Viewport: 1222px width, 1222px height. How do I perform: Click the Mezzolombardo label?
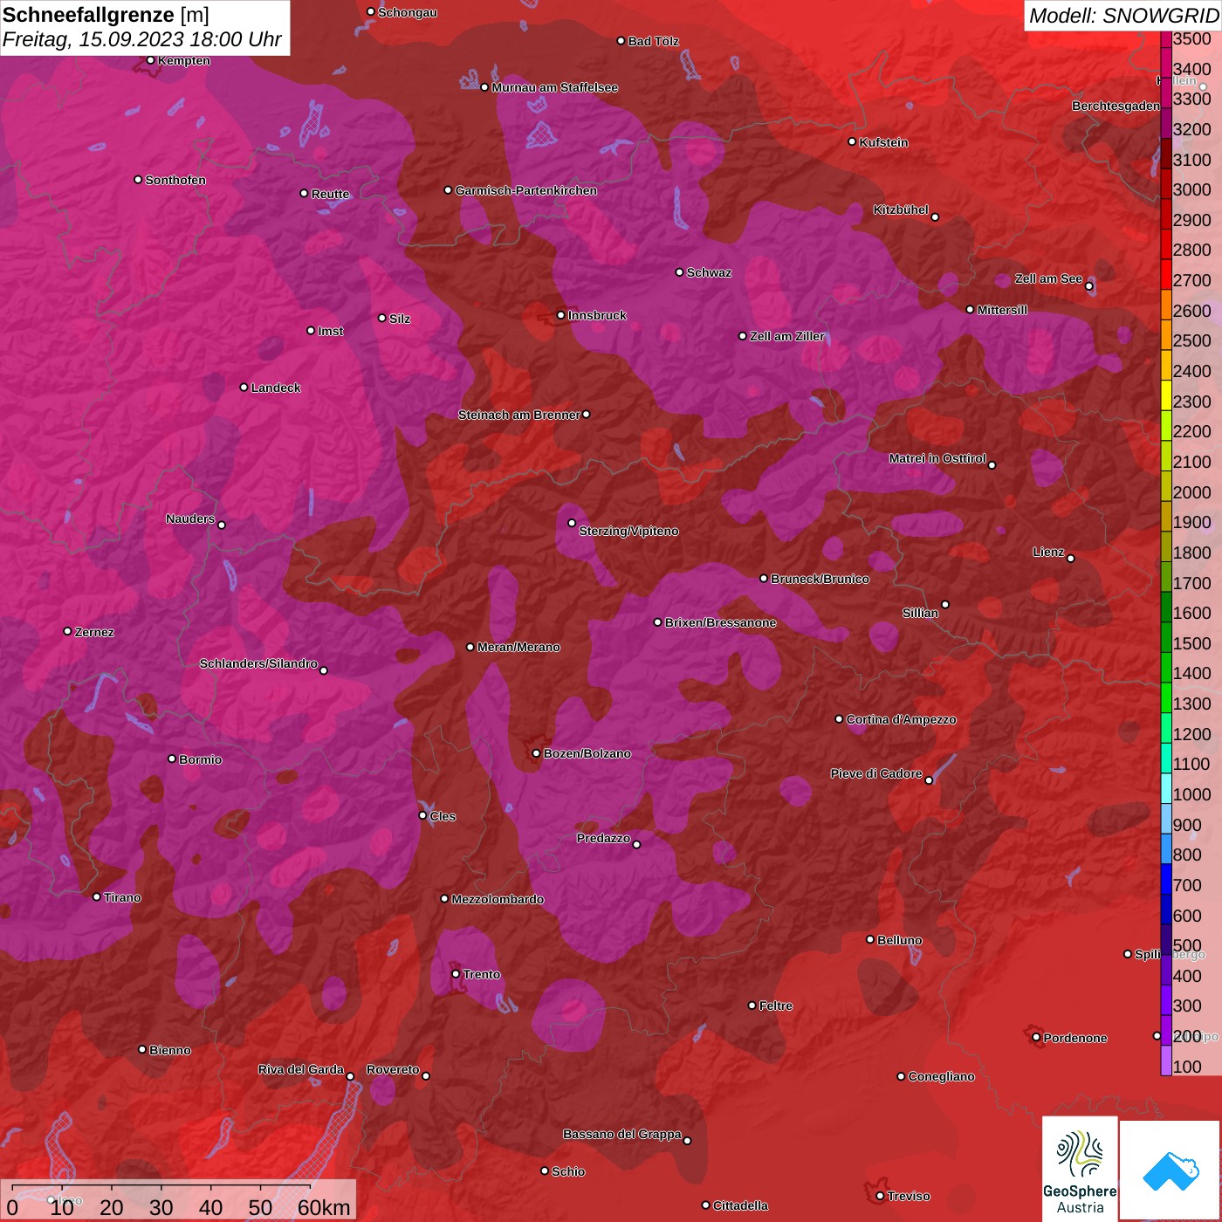[498, 899]
